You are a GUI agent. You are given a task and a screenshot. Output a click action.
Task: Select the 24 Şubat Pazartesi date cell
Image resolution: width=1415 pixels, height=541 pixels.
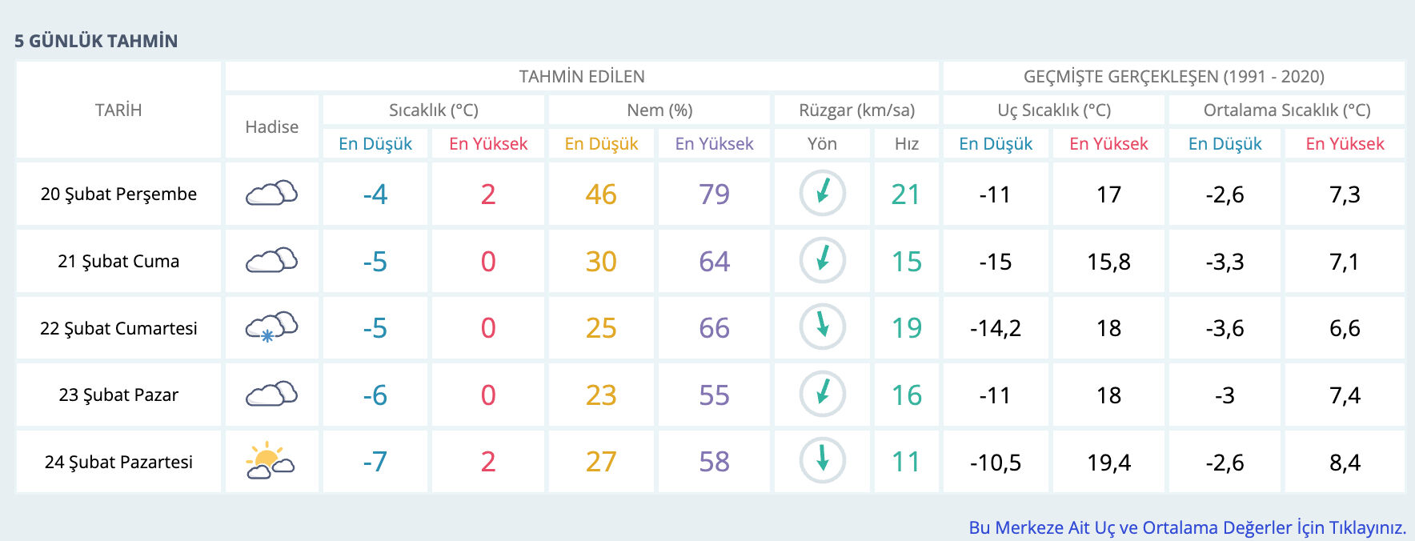(118, 462)
